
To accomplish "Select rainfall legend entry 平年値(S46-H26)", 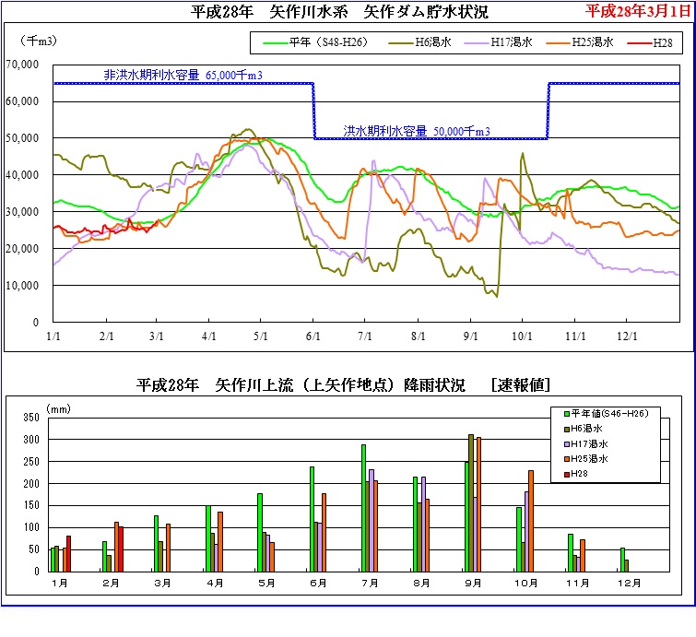I will (607, 413).
